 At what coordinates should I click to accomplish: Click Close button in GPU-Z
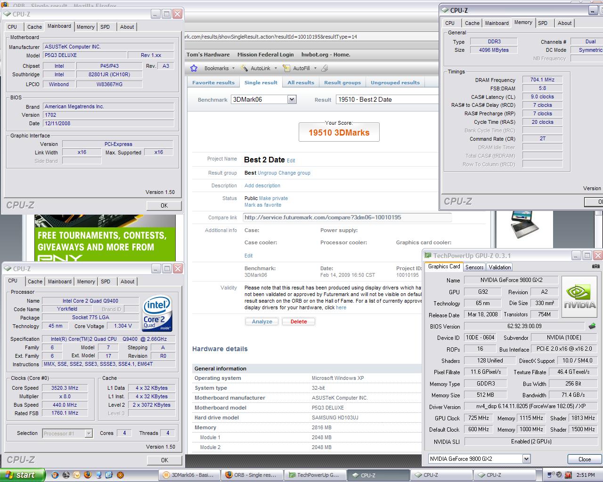[x=585, y=459]
